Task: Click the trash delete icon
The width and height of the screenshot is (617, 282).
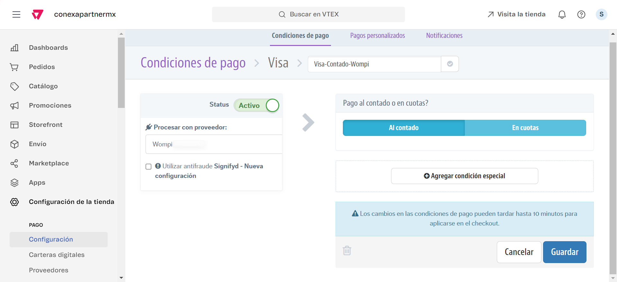Action: tap(347, 251)
